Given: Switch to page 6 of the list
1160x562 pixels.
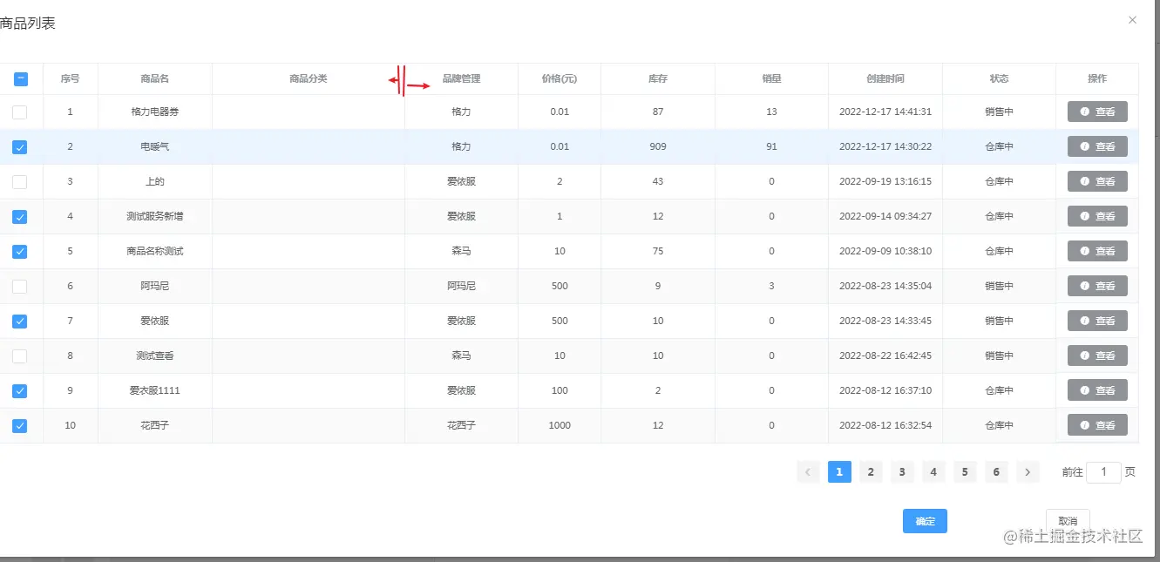Looking at the screenshot, I should [996, 472].
